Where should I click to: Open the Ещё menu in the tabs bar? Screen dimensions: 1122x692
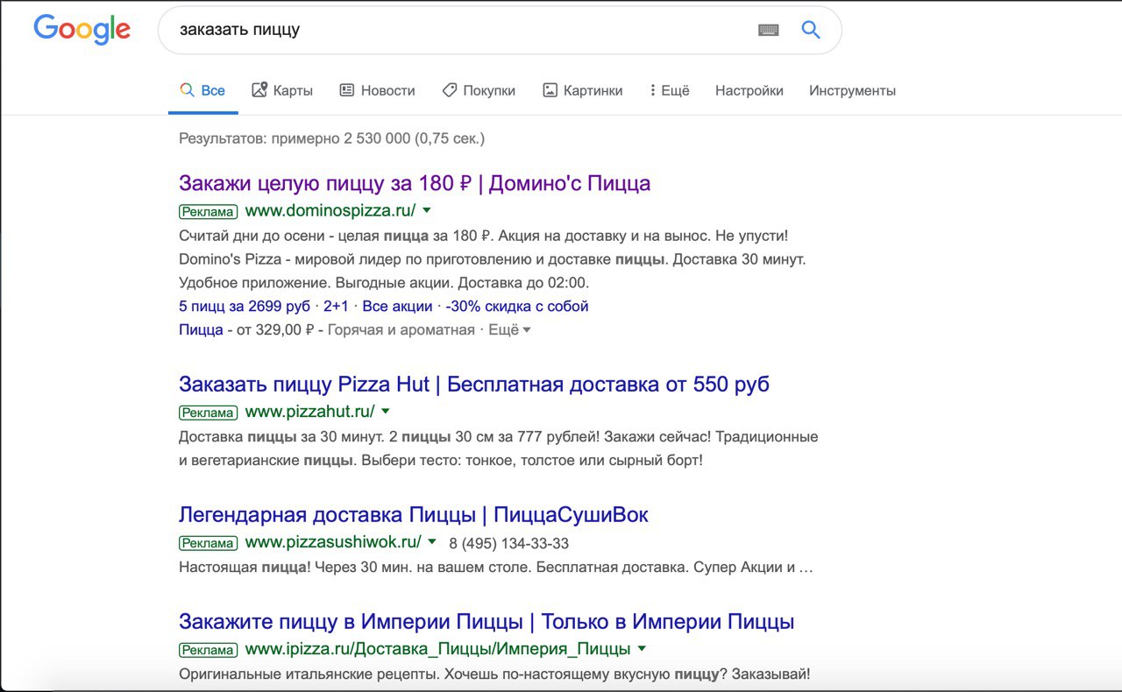point(670,90)
